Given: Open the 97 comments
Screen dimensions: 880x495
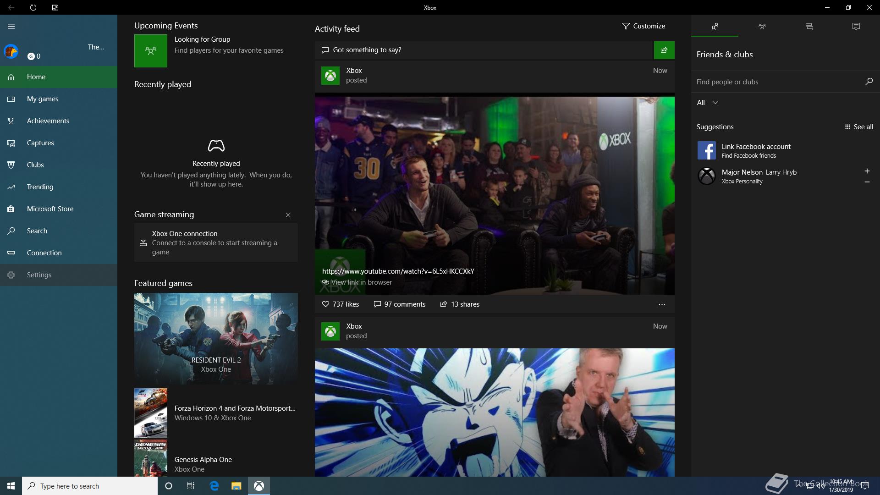Looking at the screenshot, I should [400, 304].
